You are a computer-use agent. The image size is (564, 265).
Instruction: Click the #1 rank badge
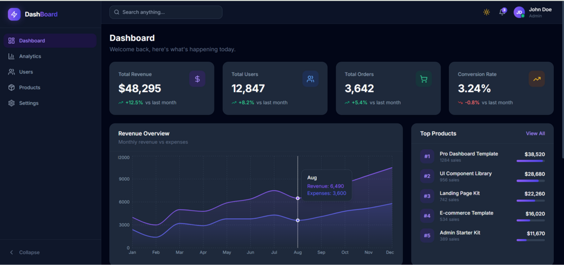point(427,157)
